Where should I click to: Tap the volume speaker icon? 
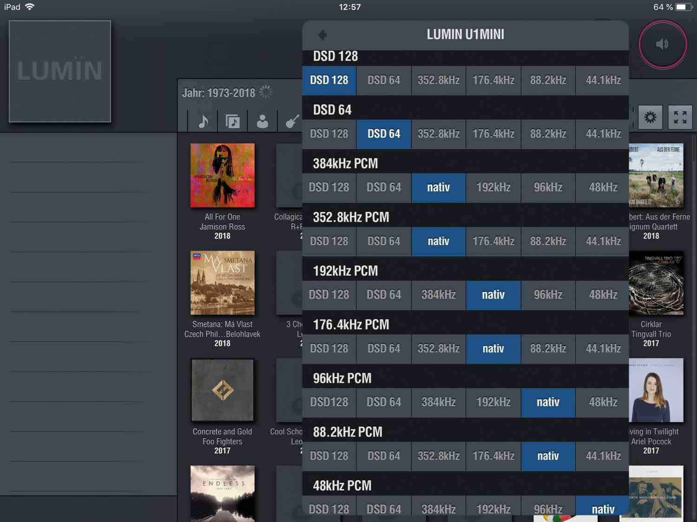[x=662, y=45]
